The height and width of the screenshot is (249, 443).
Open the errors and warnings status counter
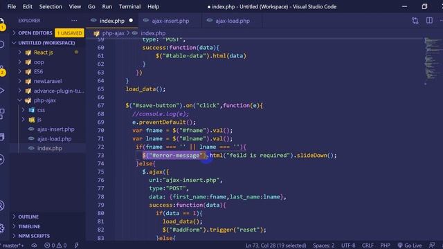[55, 246]
